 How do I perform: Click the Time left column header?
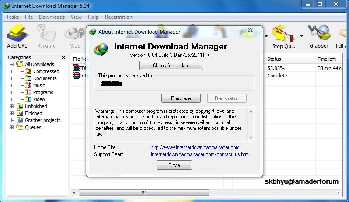pos(329,59)
